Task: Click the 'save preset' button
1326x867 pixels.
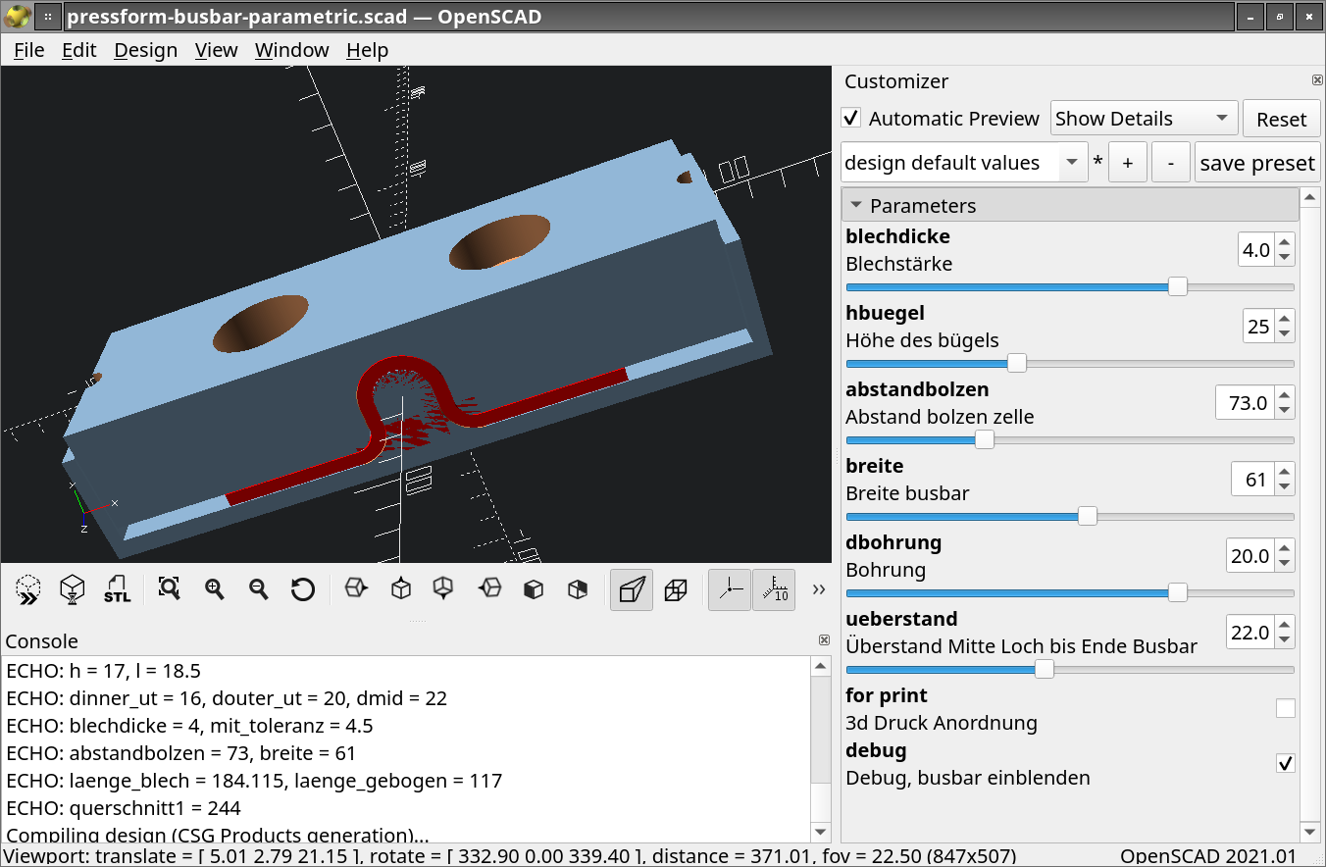Action: (x=1256, y=163)
